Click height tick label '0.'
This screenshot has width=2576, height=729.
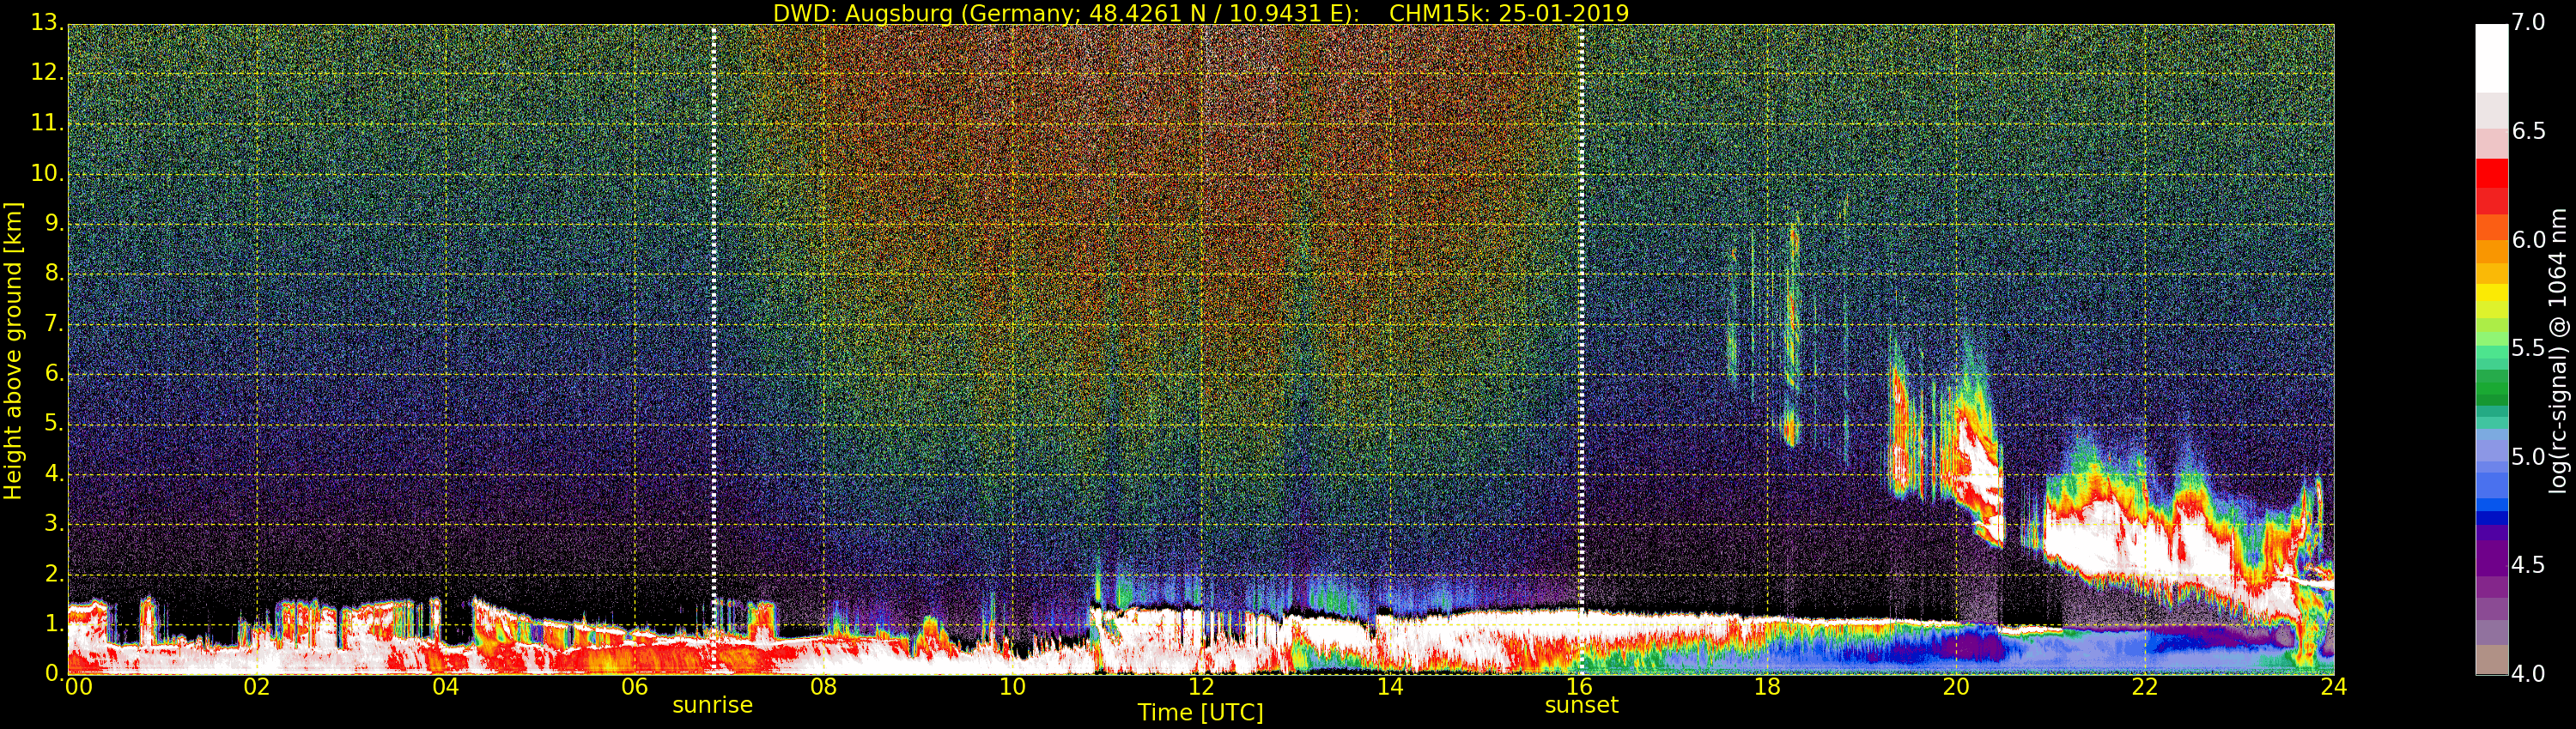[x=53, y=673]
